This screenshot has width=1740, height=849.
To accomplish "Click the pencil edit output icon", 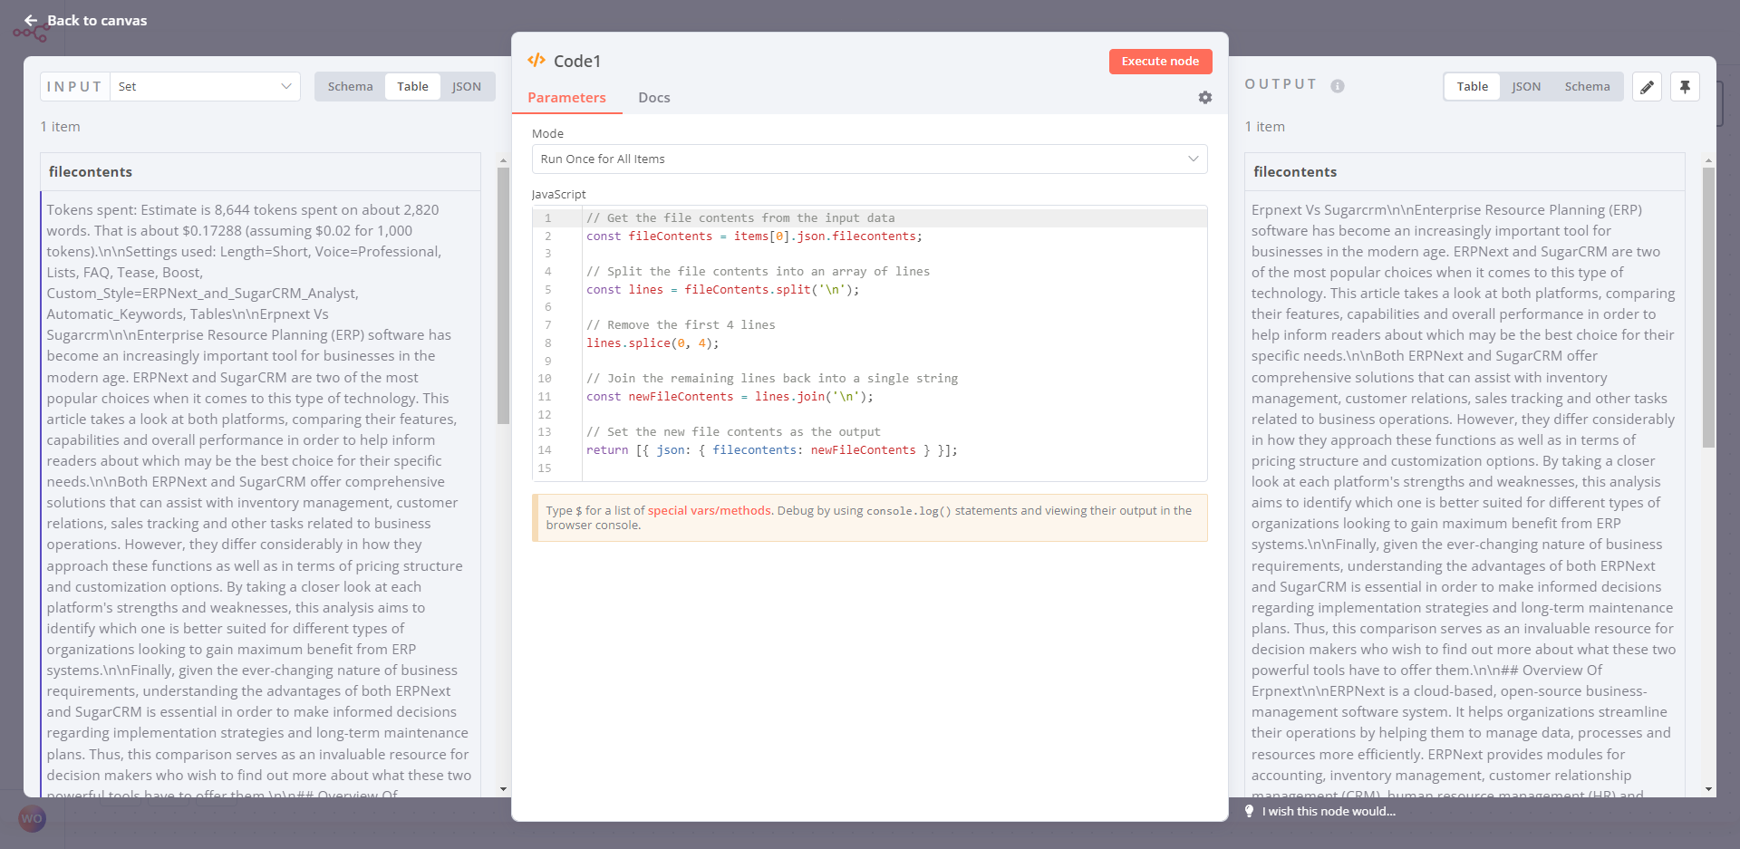I will pos(1647,87).
